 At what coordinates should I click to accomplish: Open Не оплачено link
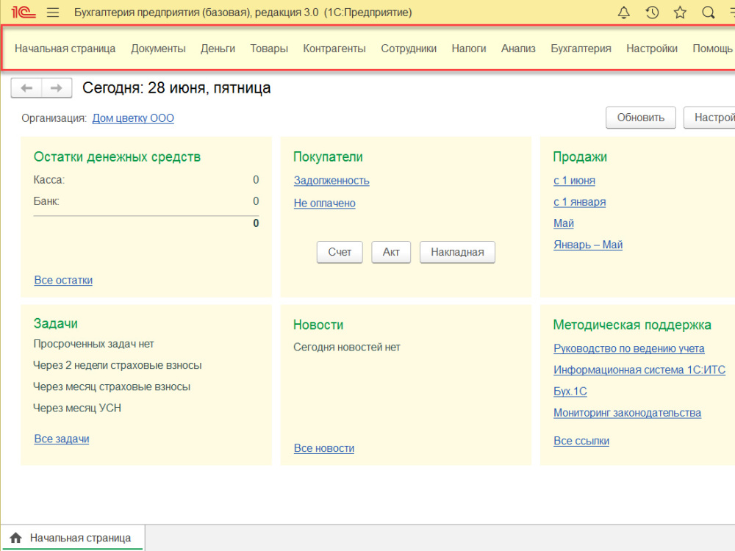pyautogui.click(x=324, y=204)
